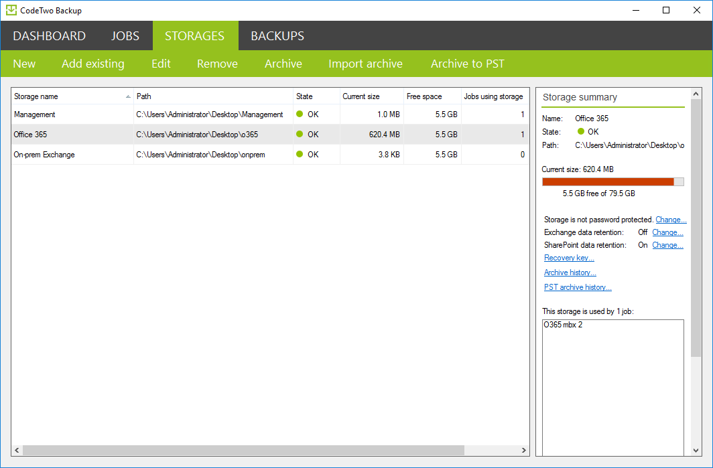
Task: Change Exchange data retention setting
Action: coord(667,232)
